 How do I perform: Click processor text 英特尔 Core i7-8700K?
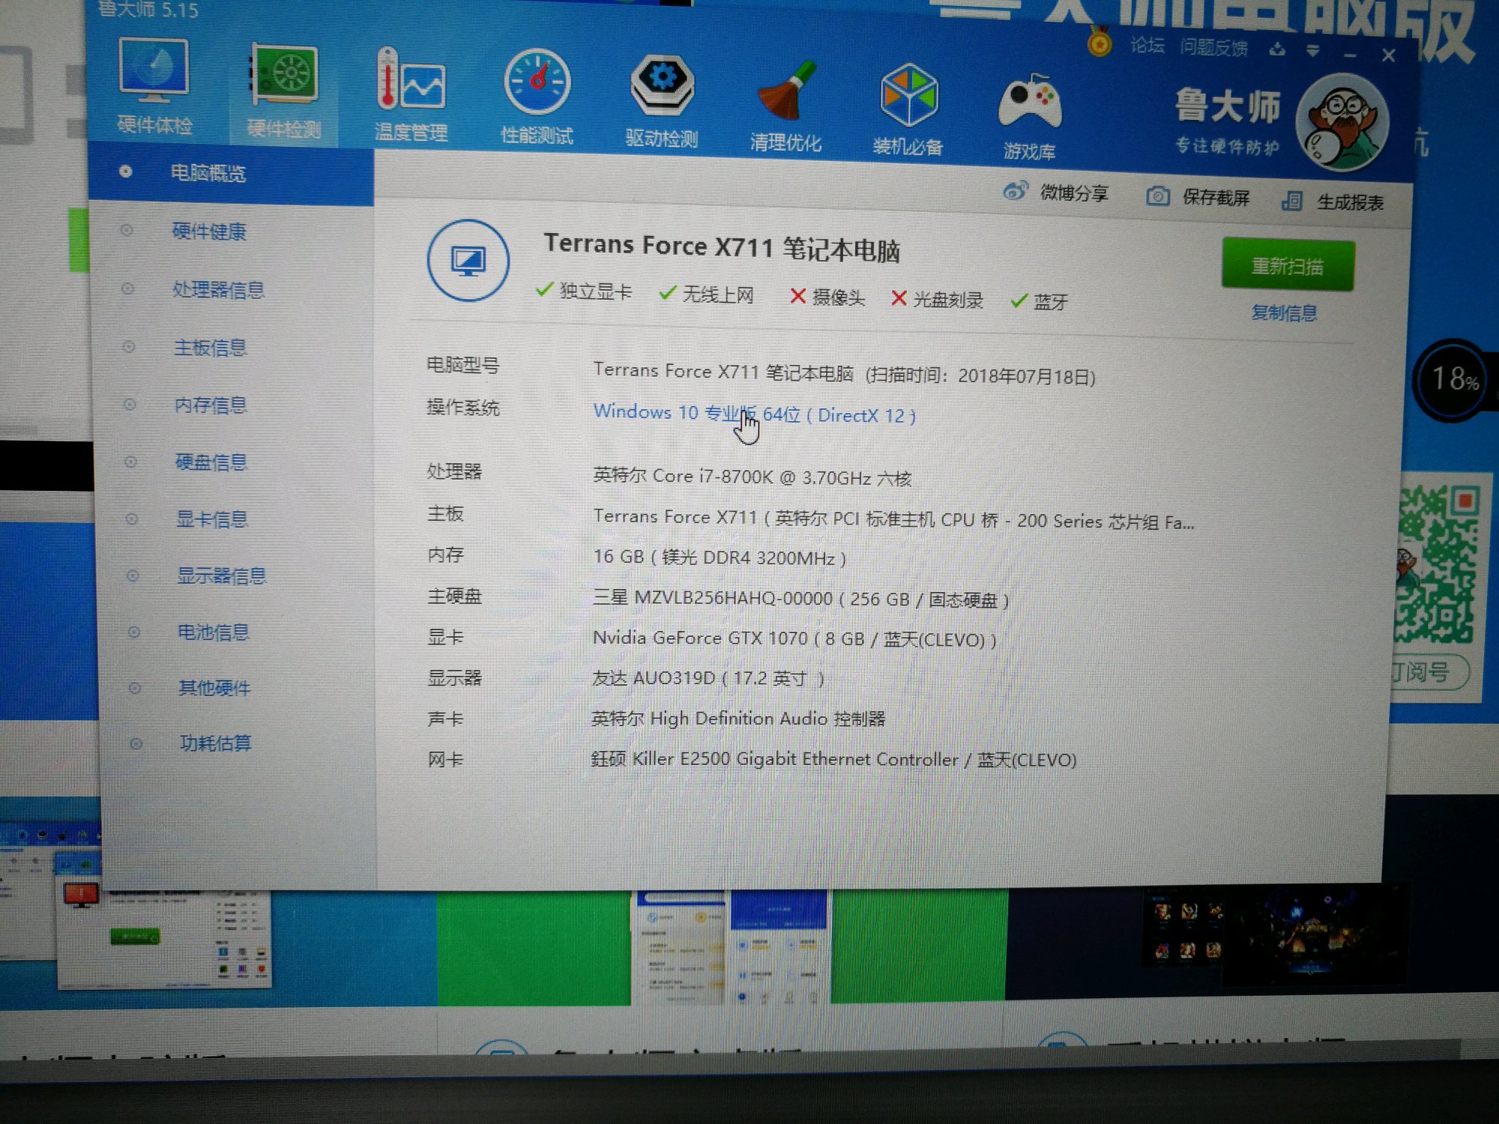[752, 477]
